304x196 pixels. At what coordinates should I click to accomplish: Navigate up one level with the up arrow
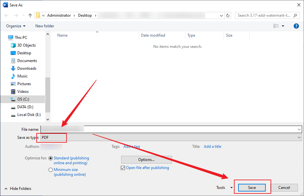[x=30, y=15]
